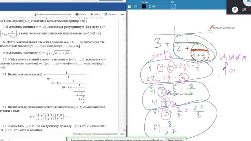Viewport: 251px width, 141px height.
Task: Open accessibility mode (Режим специальных возможностей)
Action: (52, 14)
